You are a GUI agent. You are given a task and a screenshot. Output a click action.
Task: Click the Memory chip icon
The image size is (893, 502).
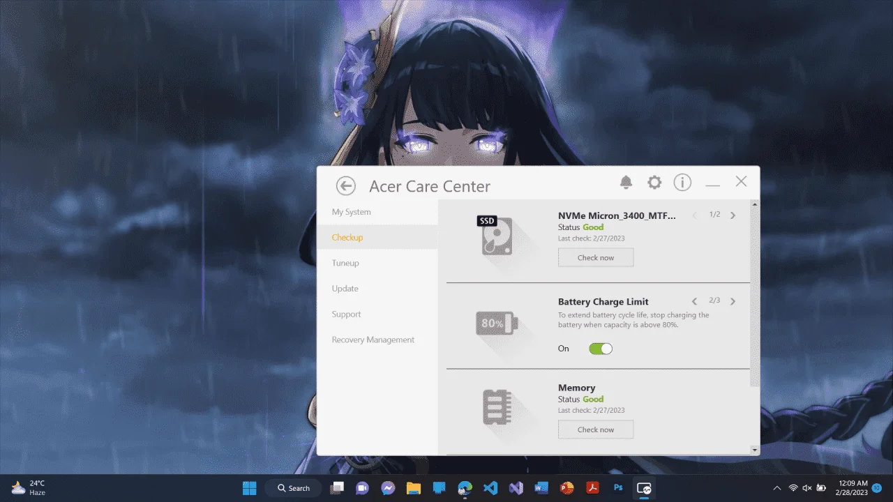pyautogui.click(x=497, y=407)
